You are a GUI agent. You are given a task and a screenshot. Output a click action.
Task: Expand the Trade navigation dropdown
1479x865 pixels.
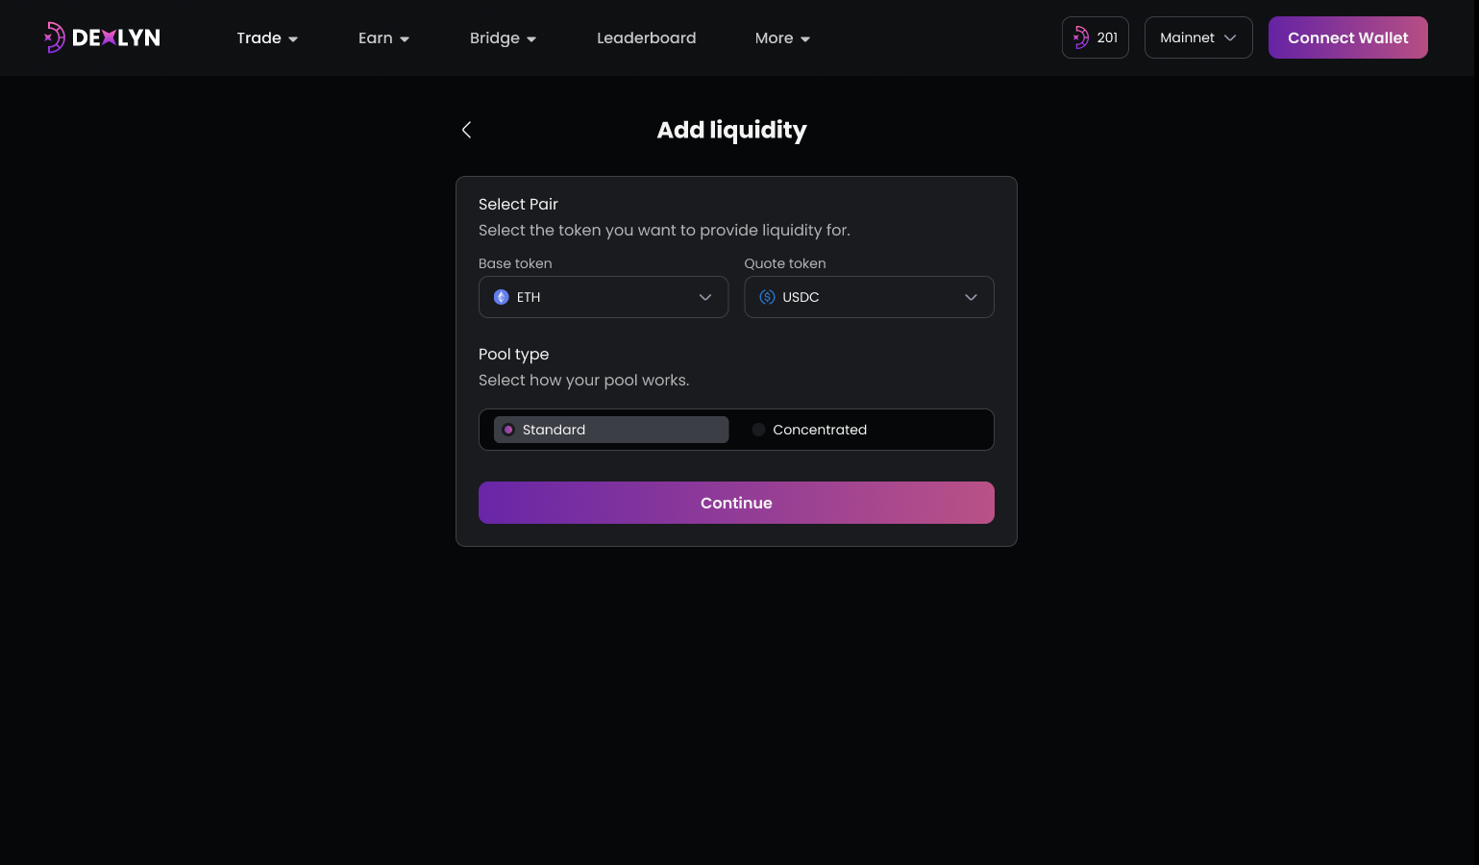tap(266, 37)
